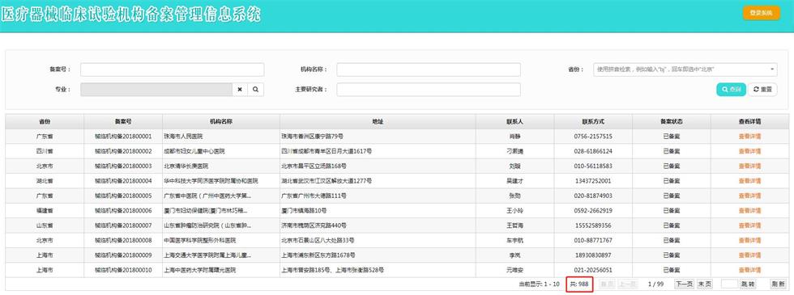The height and width of the screenshot is (295, 794).
Task: Click contact name 王小玲
Action: [x=514, y=211]
